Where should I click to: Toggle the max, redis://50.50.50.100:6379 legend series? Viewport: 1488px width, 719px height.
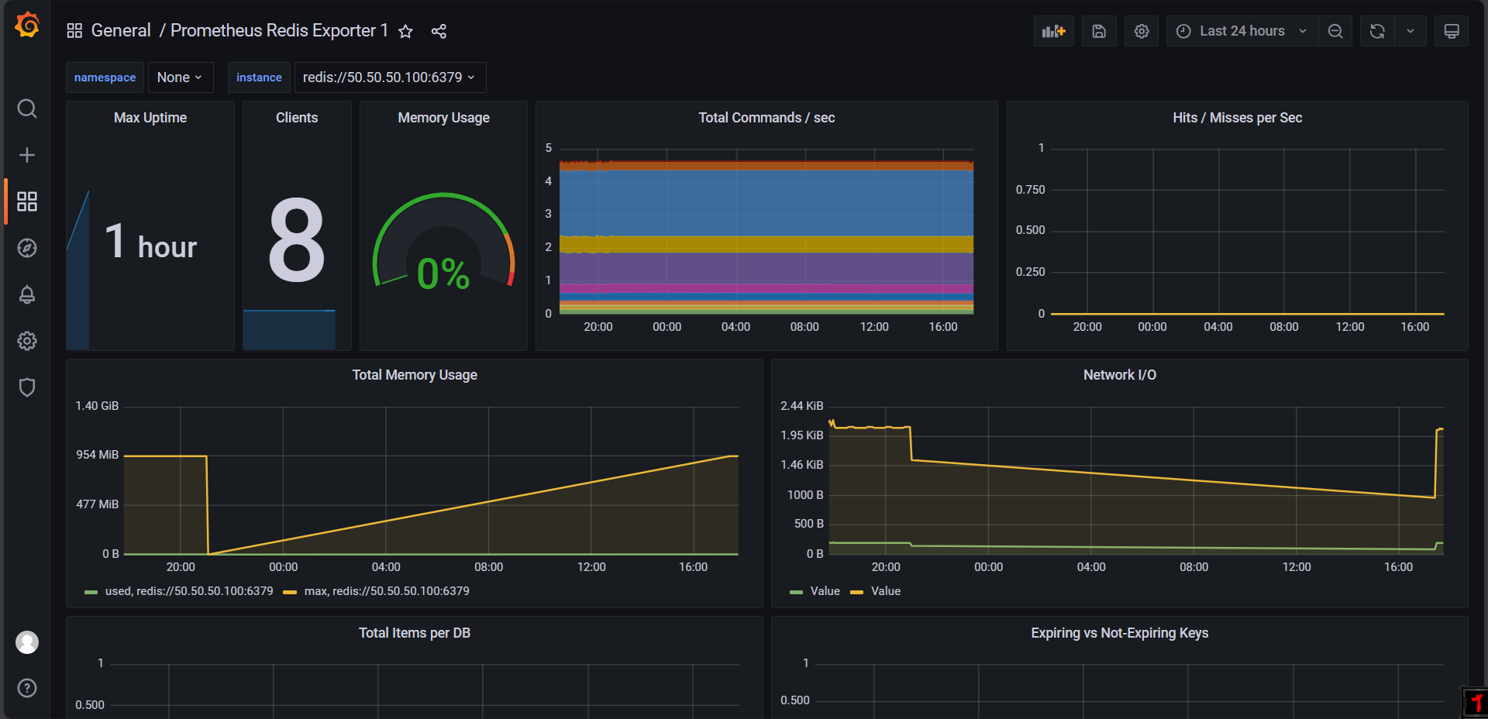[x=387, y=591]
